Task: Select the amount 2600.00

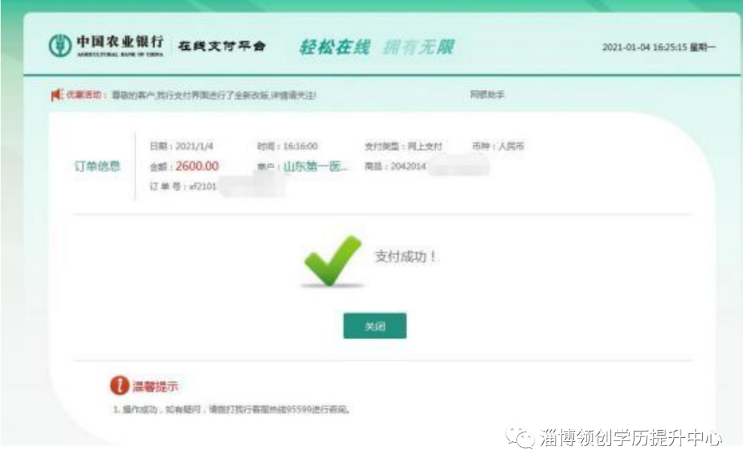Action: point(197,166)
